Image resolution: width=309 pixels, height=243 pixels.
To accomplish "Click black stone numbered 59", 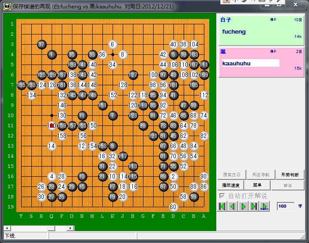I will [x=194, y=197].
